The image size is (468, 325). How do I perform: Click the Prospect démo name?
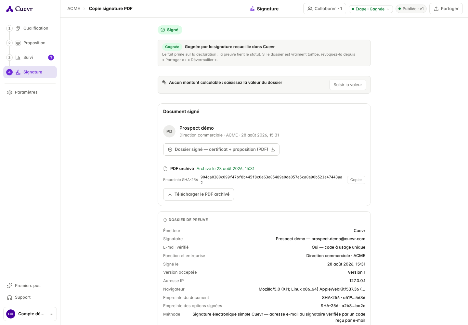[x=197, y=128]
